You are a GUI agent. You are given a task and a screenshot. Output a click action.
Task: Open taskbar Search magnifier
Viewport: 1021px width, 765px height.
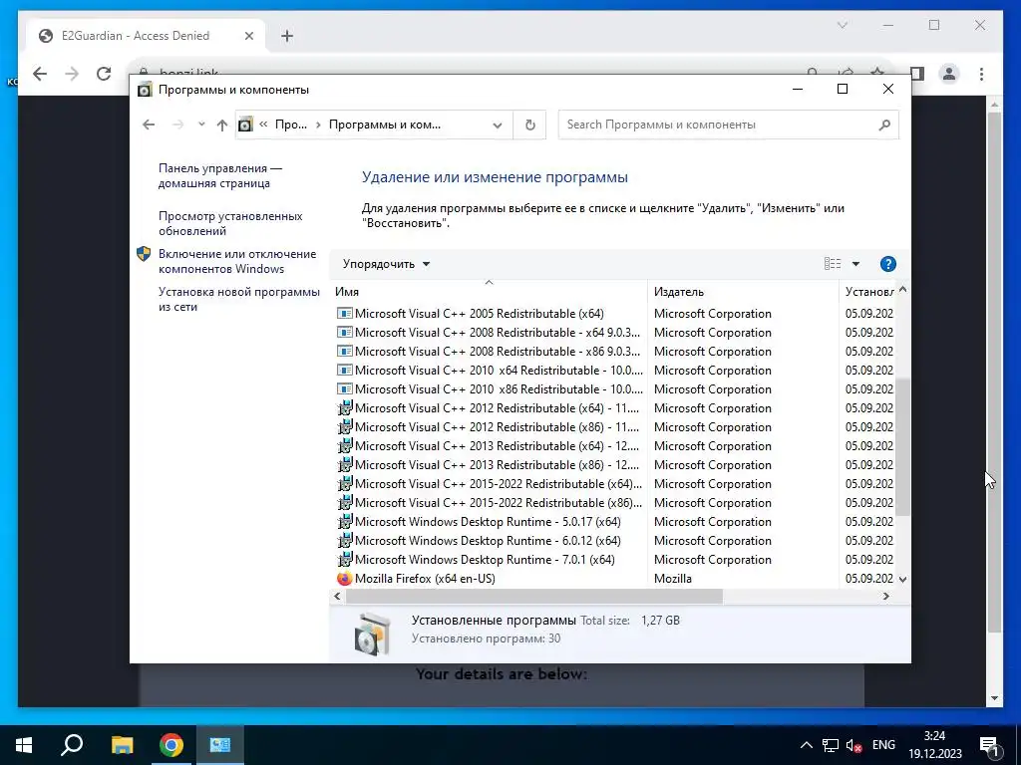click(72, 745)
